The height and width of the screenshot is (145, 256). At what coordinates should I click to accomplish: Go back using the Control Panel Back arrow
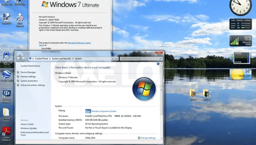[18, 58]
